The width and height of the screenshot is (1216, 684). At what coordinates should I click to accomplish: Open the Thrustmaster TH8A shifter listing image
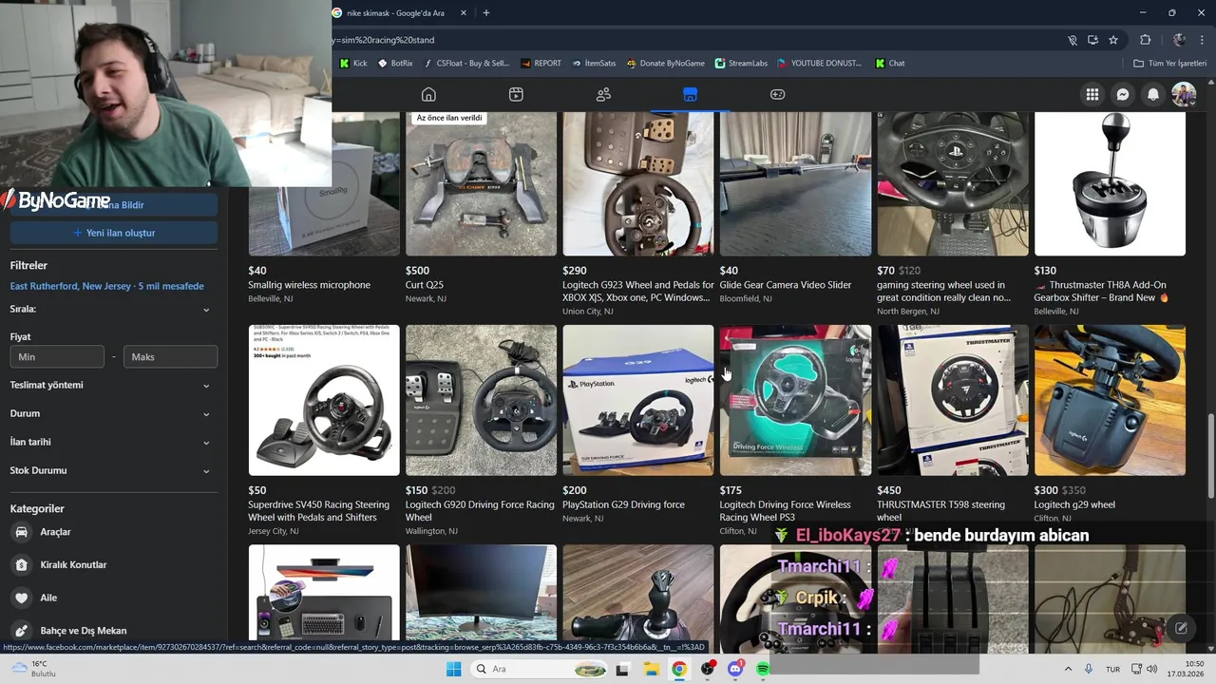[x=1110, y=183]
